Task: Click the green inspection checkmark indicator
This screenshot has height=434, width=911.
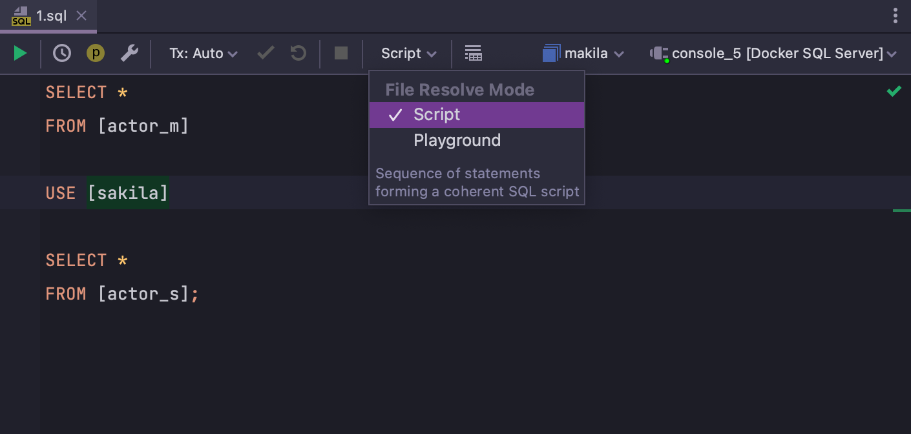Action: (x=894, y=92)
